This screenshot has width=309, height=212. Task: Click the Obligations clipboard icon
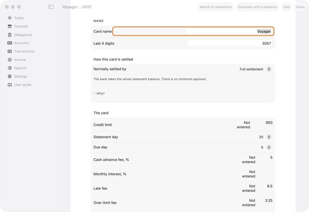(10, 35)
